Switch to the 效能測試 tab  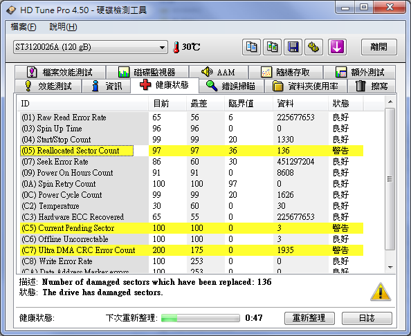(x=48, y=86)
